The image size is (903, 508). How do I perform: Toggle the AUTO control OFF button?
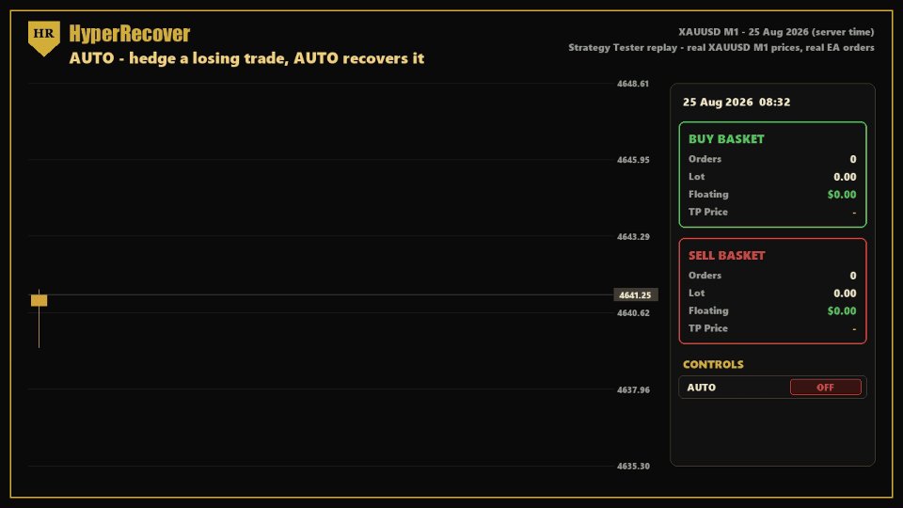825,387
